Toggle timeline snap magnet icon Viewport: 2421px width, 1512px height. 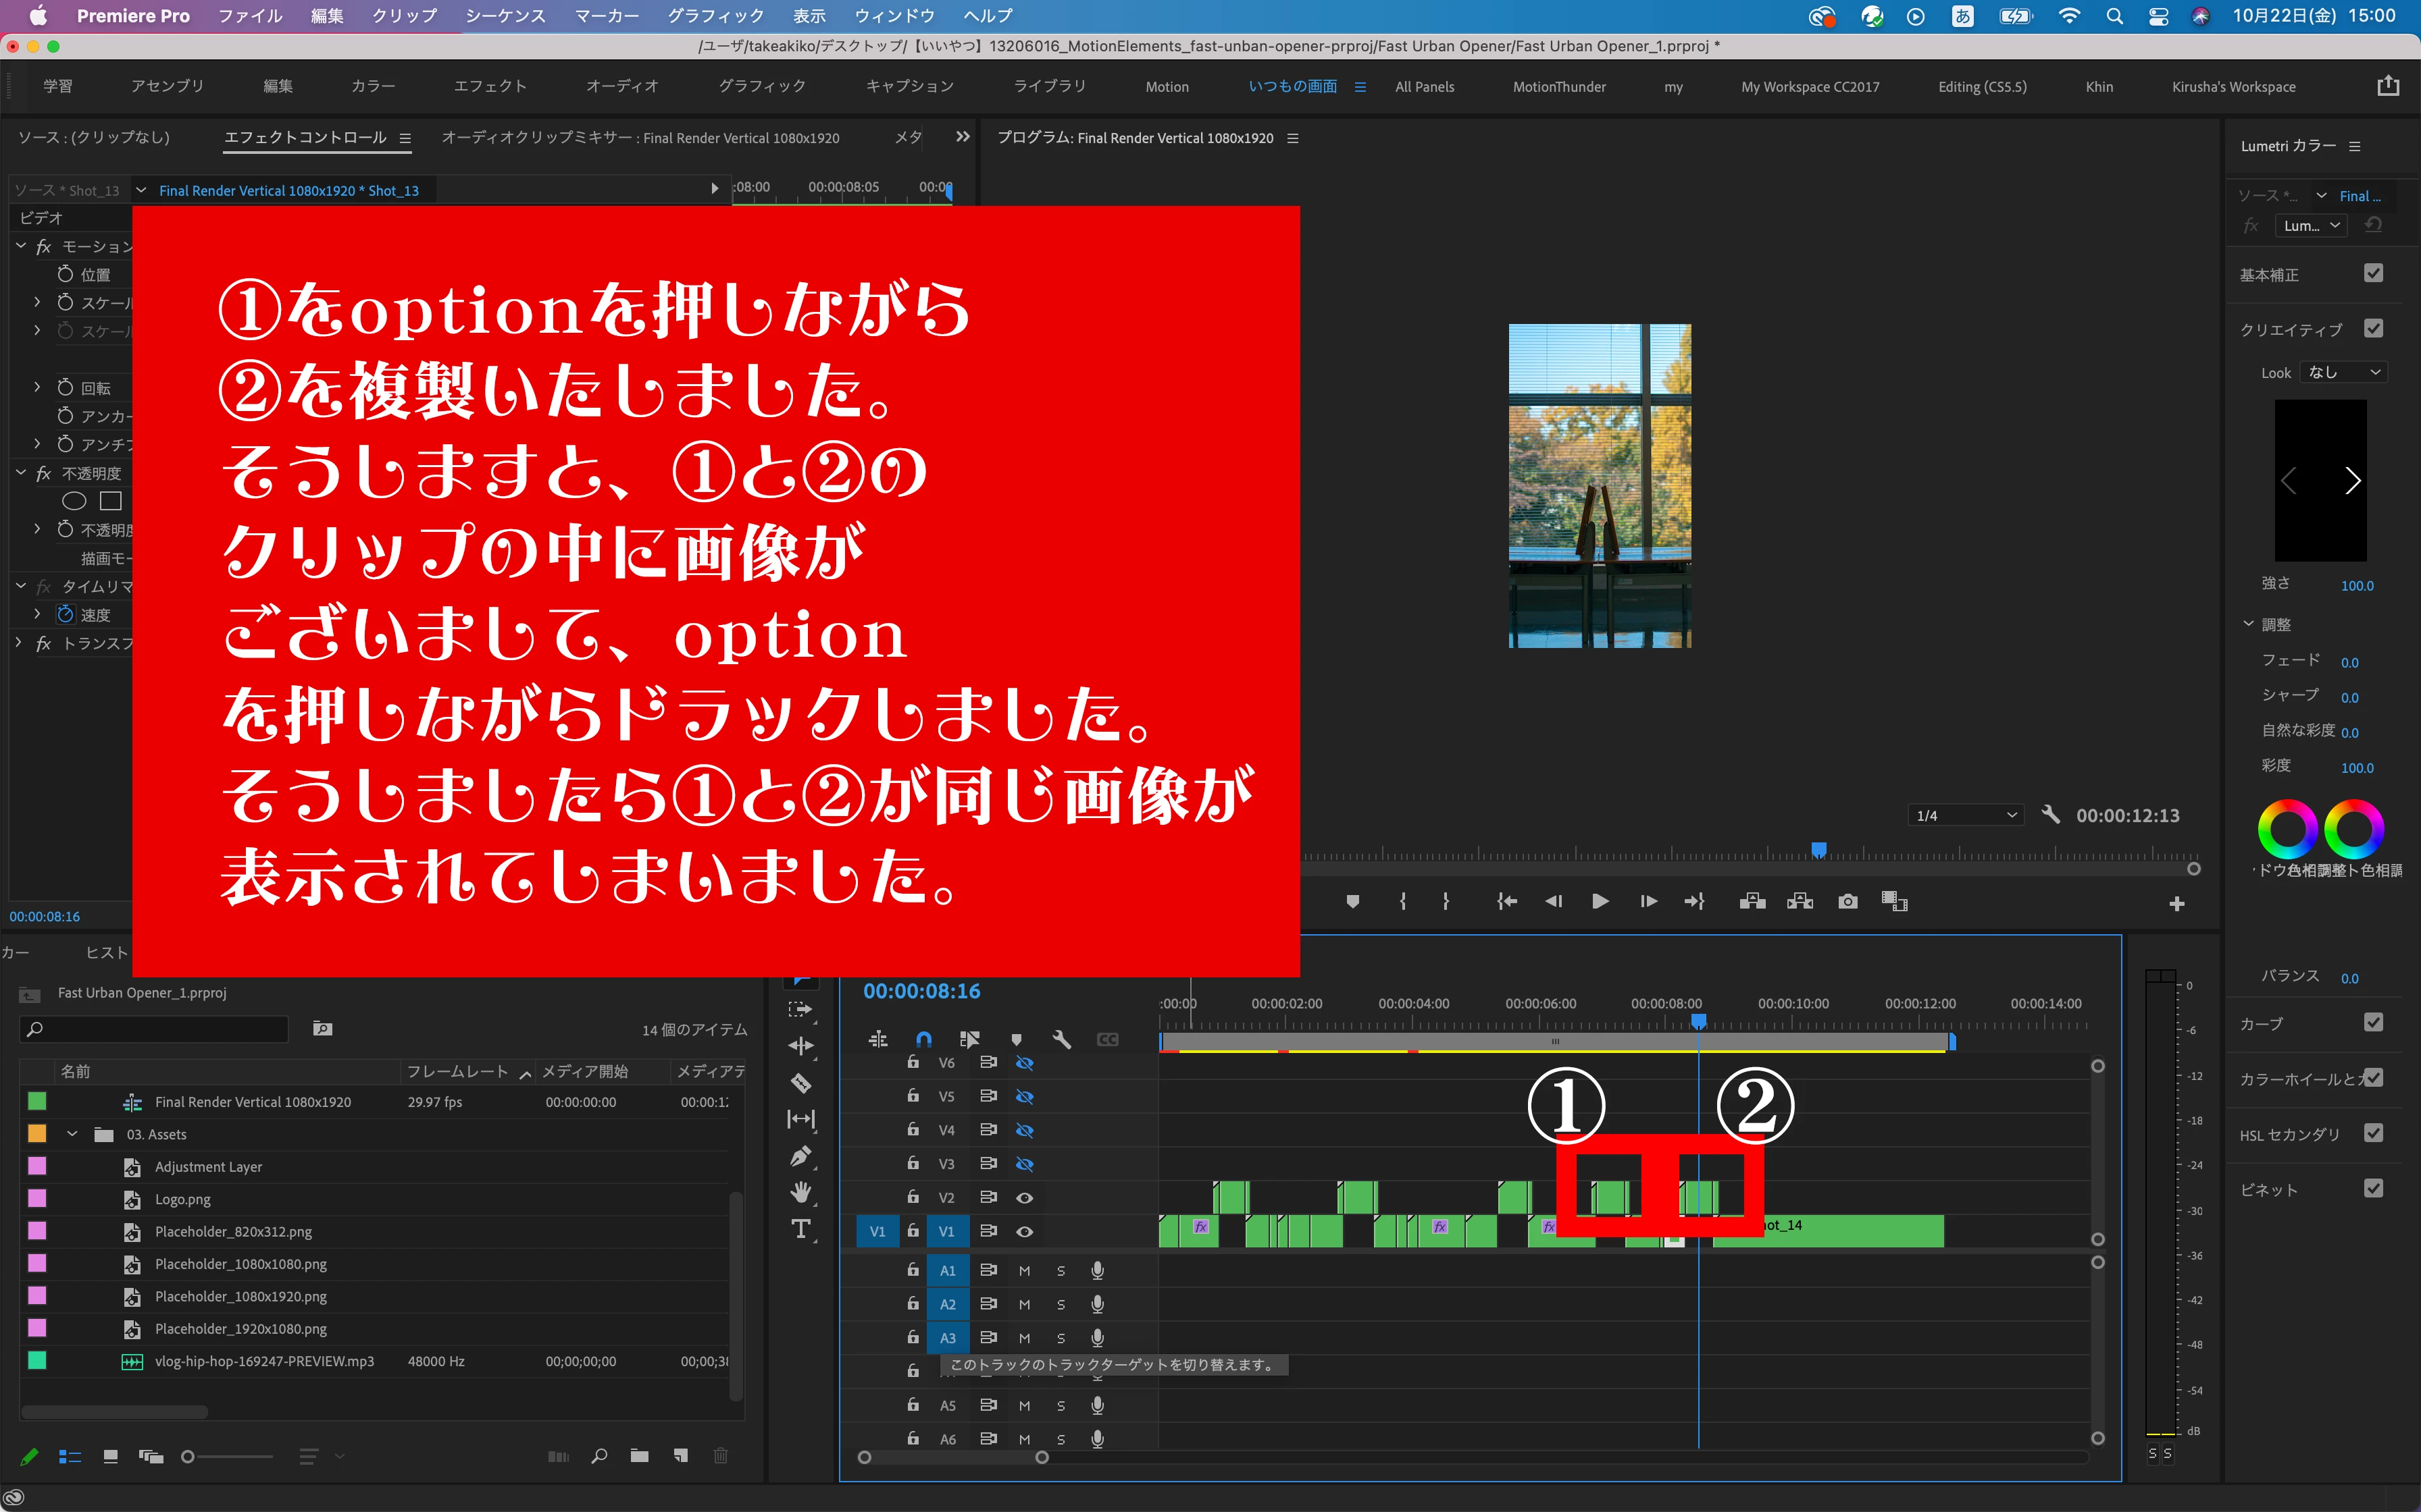pyautogui.click(x=923, y=1039)
